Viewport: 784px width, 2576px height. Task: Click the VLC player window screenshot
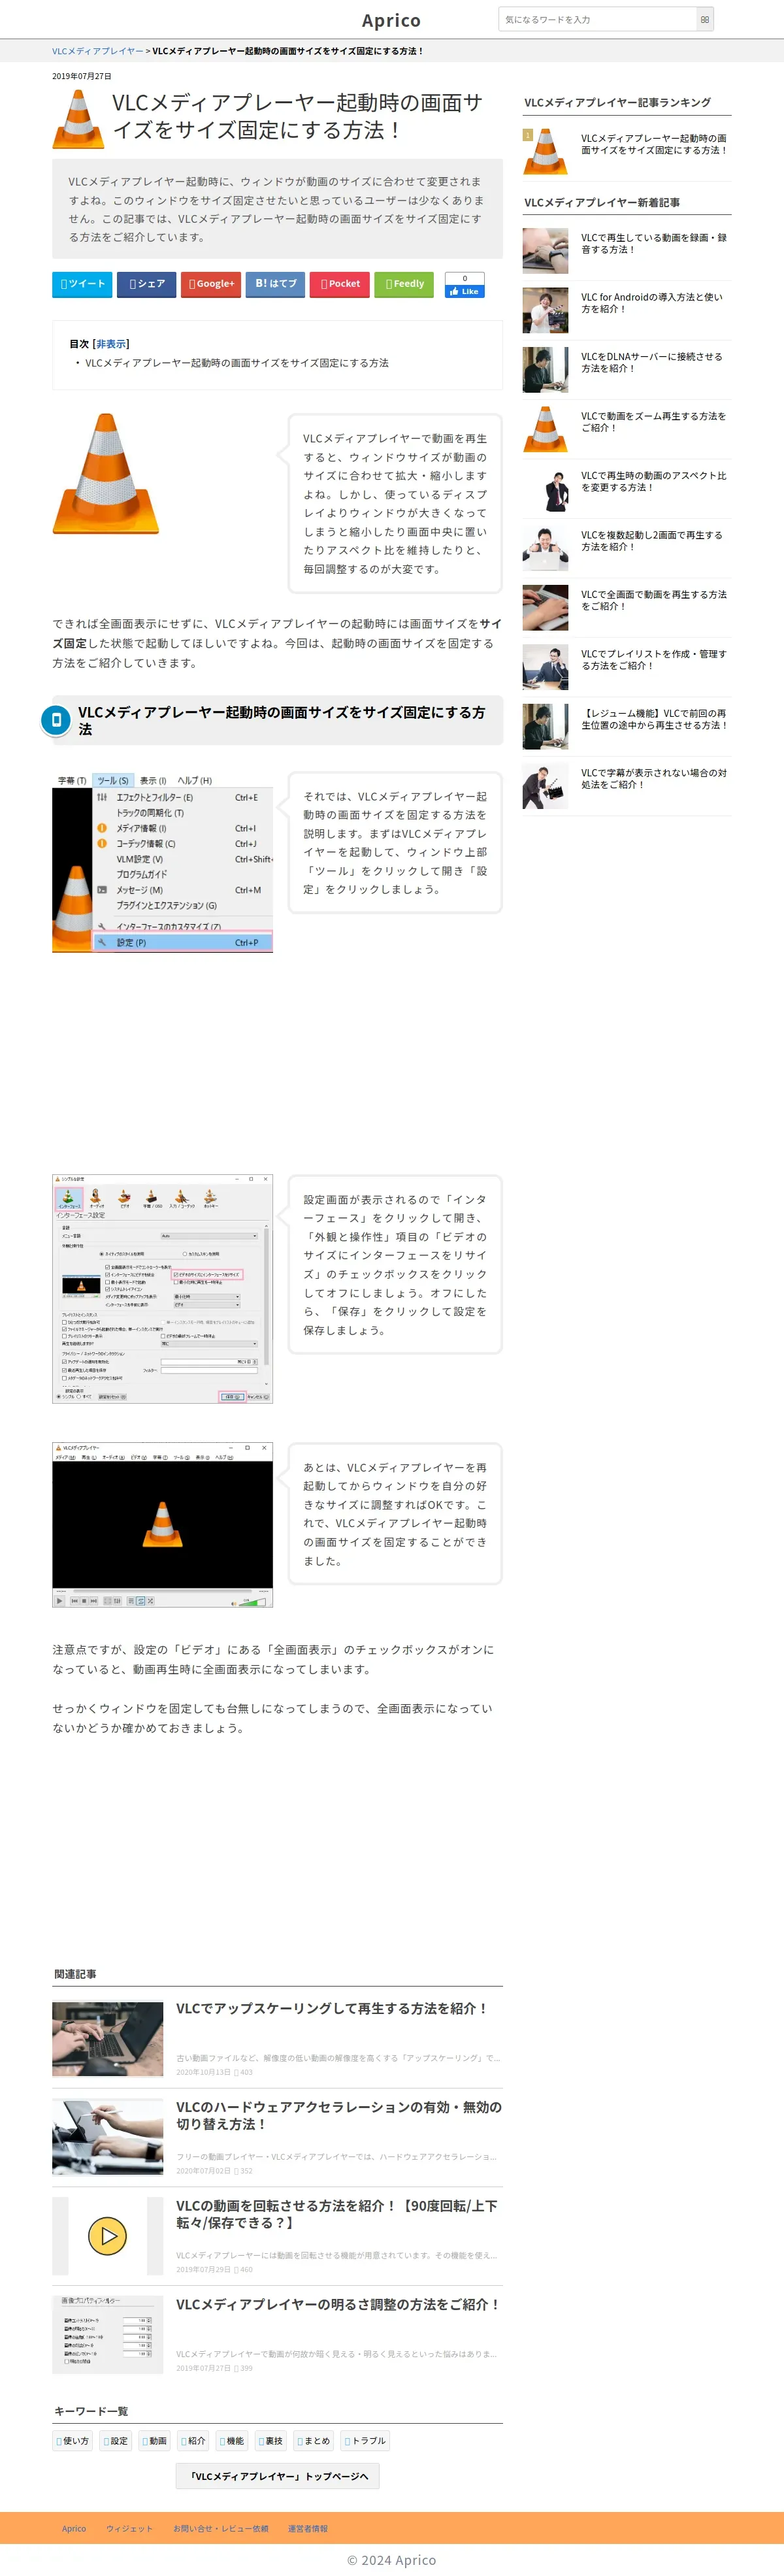point(162,1524)
